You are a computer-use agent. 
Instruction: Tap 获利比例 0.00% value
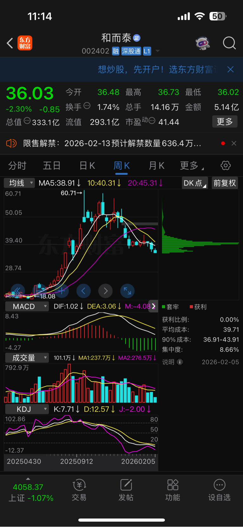(x=229, y=319)
